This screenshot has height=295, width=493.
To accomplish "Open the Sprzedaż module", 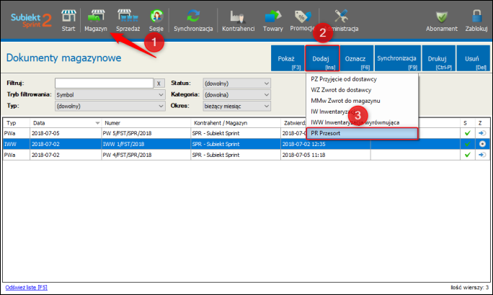I will point(128,19).
